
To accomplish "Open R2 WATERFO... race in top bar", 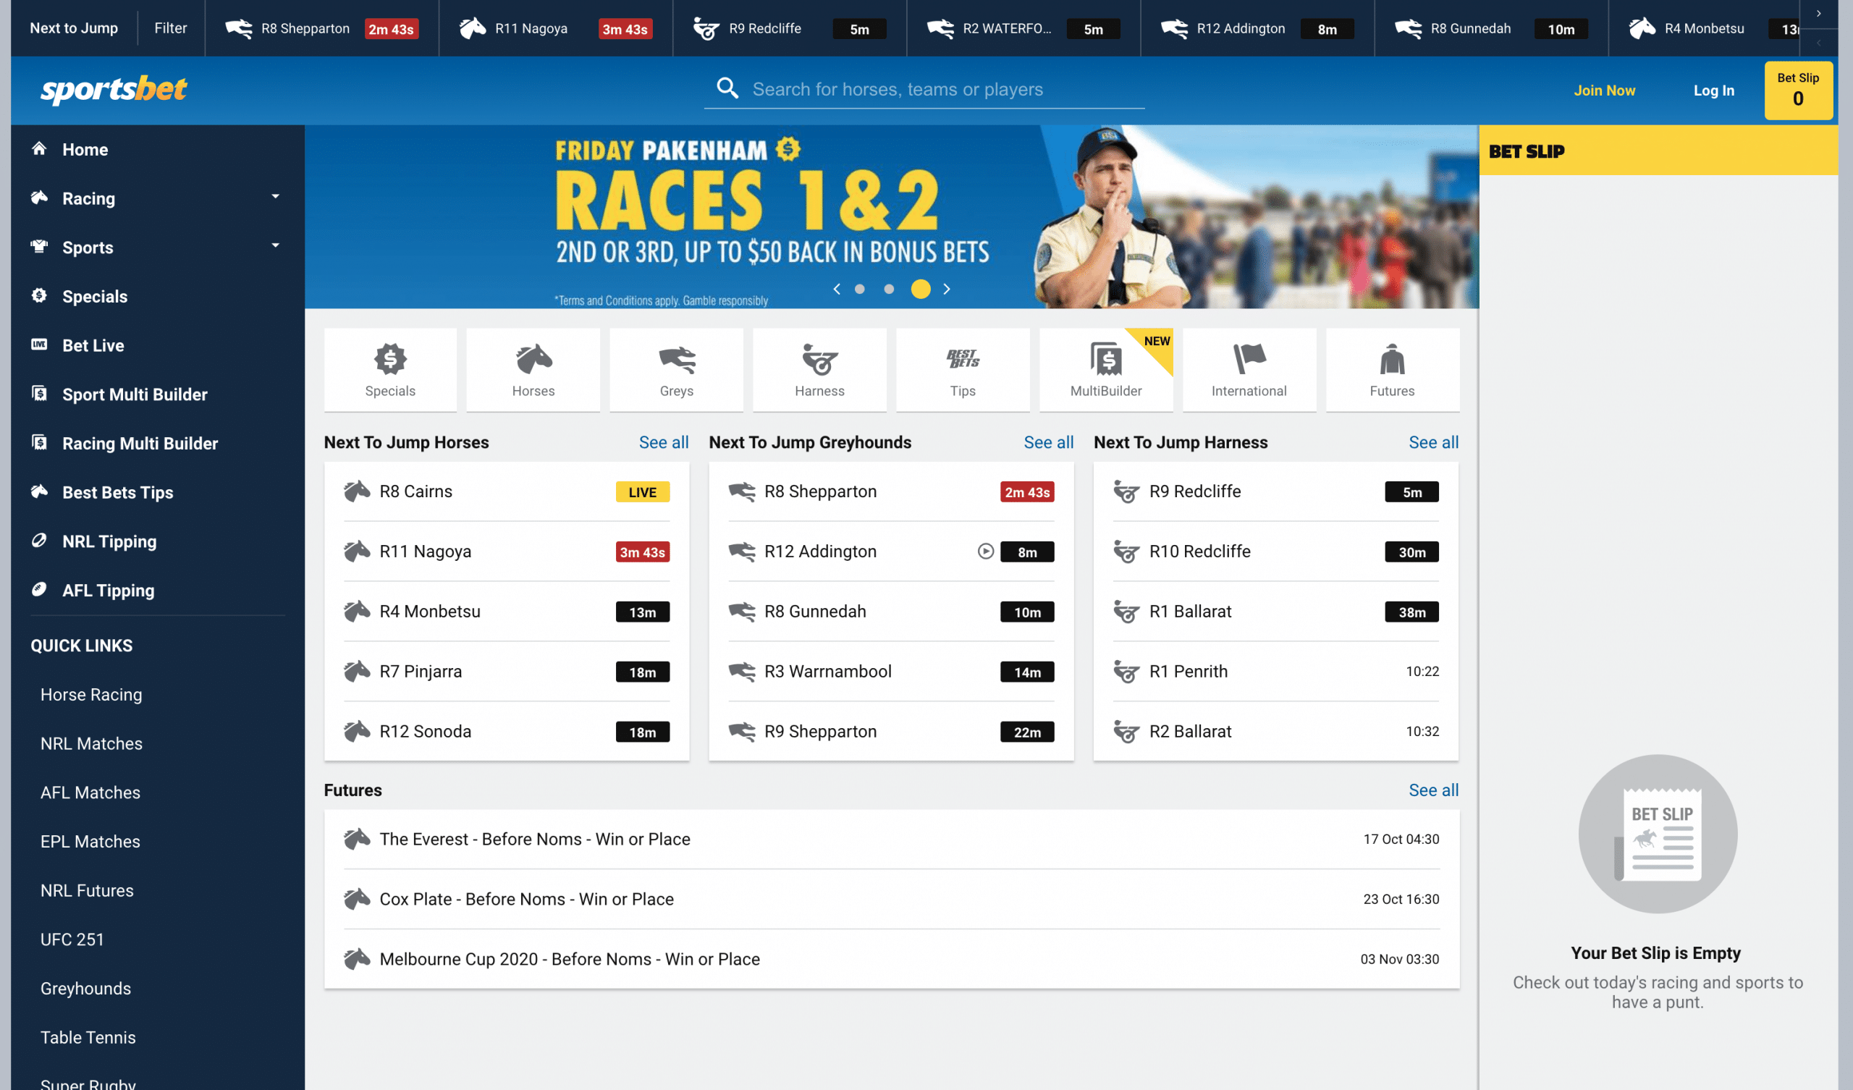I will point(1023,28).
